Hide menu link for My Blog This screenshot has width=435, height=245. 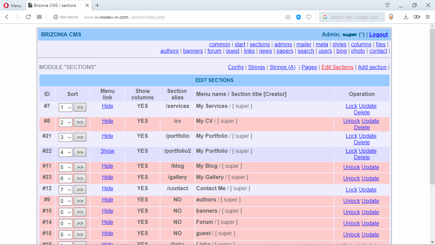click(x=107, y=166)
